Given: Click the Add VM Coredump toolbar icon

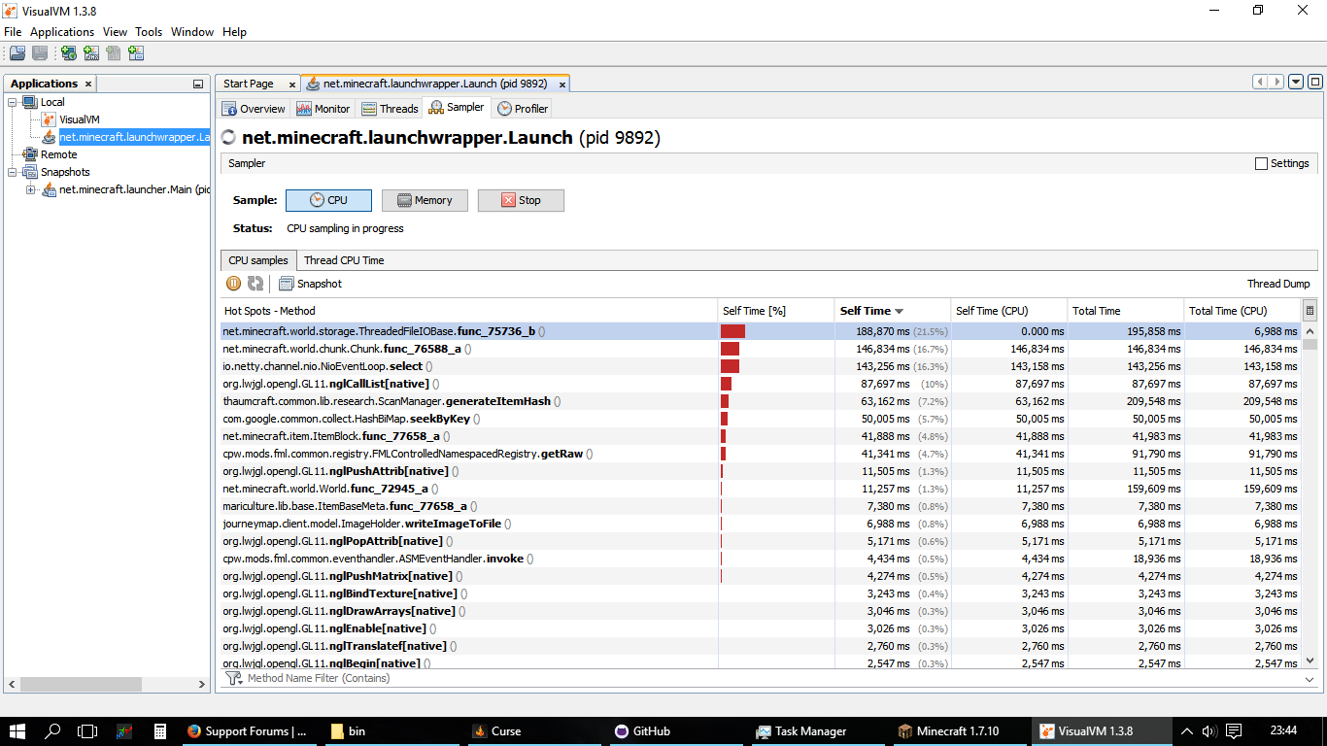Looking at the screenshot, I should coord(114,53).
